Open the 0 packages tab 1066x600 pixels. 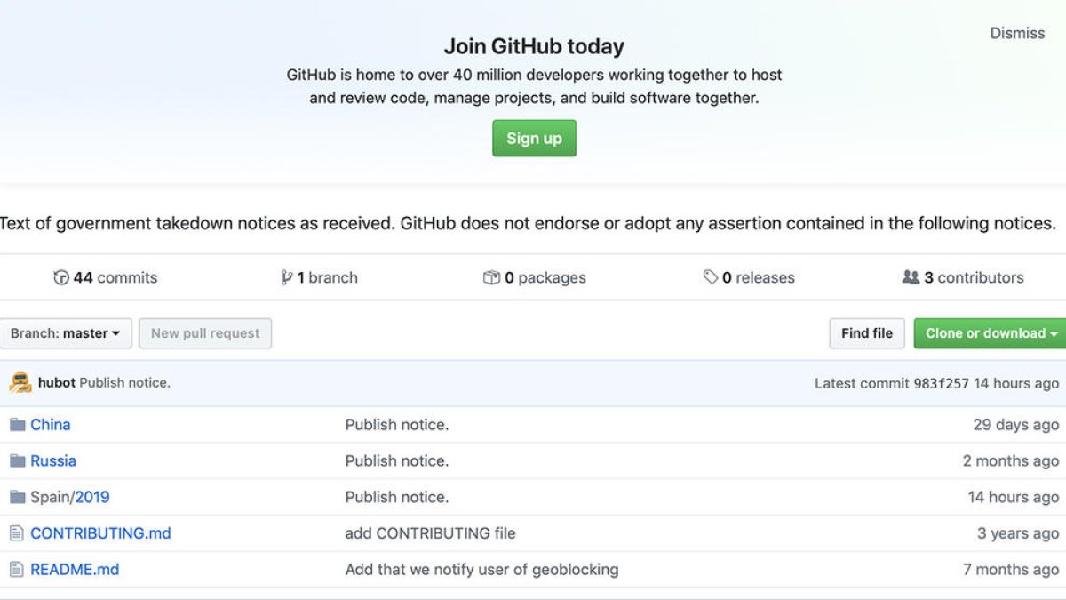pos(535,277)
